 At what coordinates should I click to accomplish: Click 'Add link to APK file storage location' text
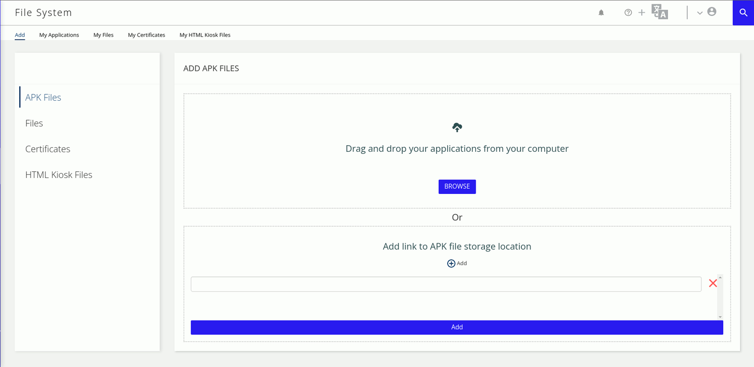point(457,246)
